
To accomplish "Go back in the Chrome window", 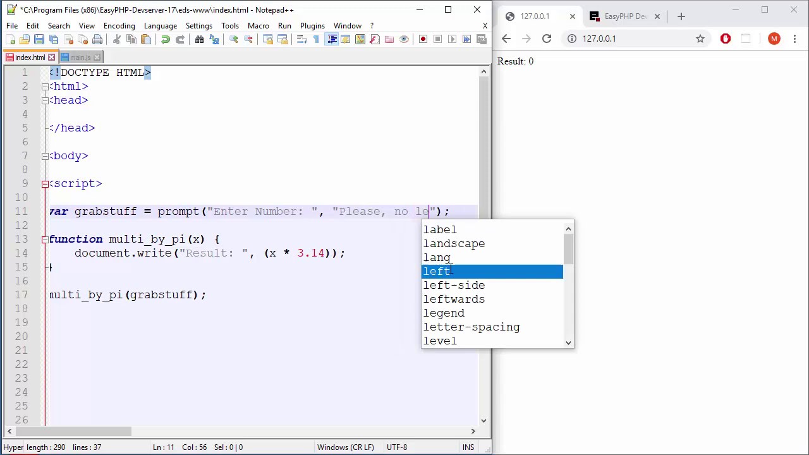I will [x=506, y=39].
